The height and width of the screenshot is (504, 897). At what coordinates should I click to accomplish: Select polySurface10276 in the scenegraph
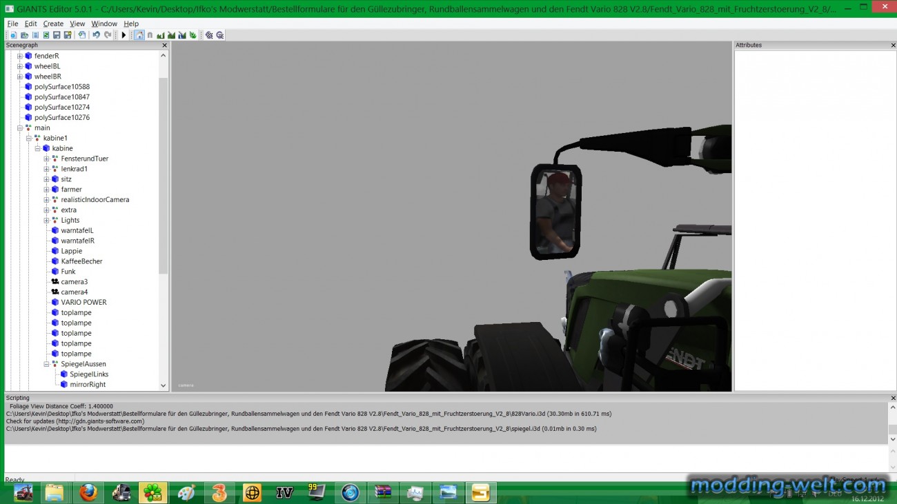pos(62,117)
